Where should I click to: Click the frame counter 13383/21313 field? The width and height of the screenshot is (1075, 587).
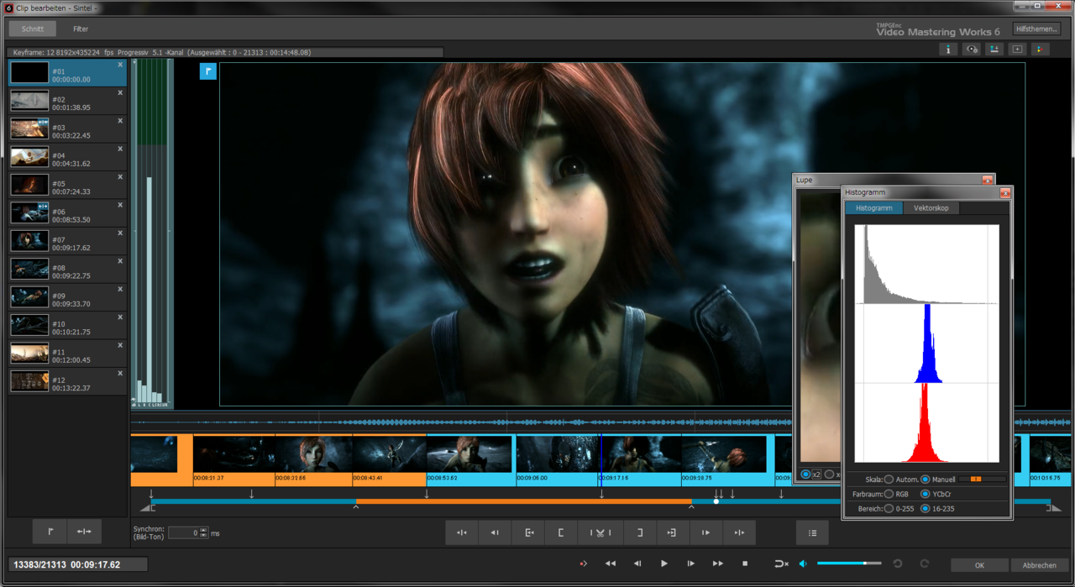(78, 564)
